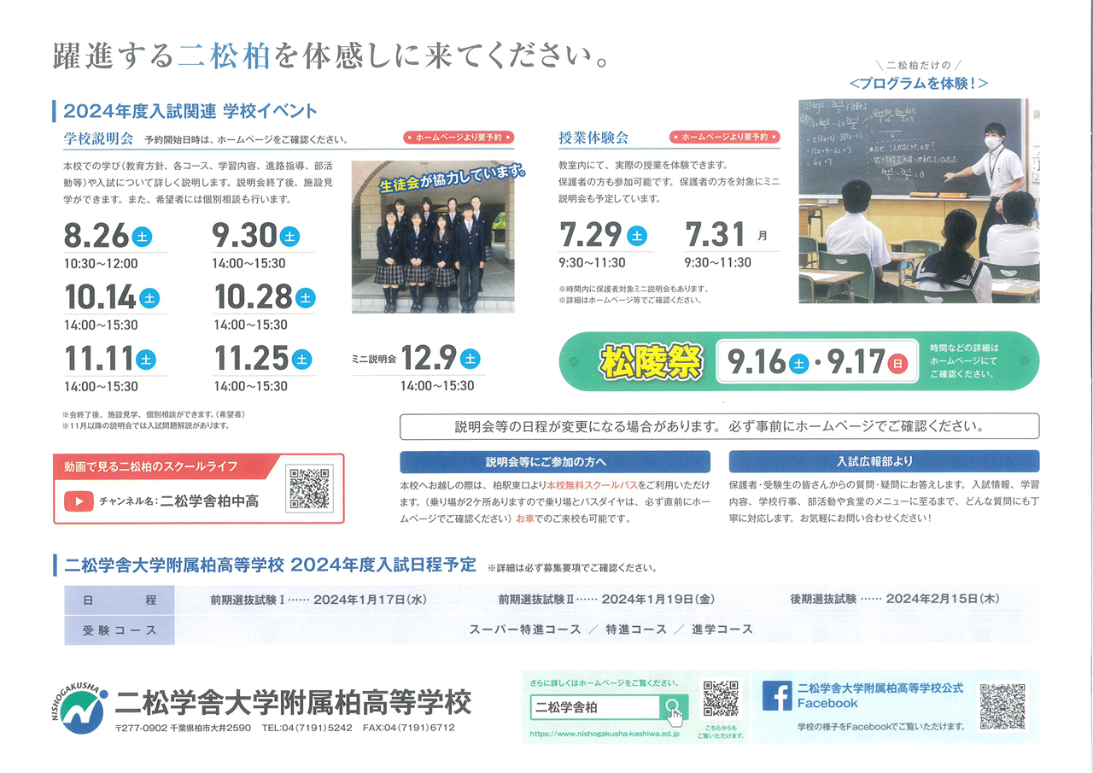Click the festival date 9.17
This screenshot has width=1093, height=773.
coord(856,363)
